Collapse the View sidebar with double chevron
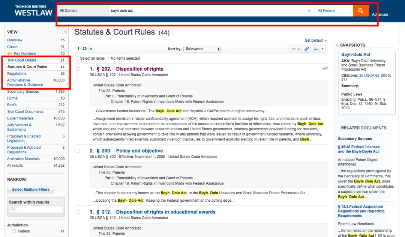This screenshot has width=405, height=237. click(x=66, y=32)
